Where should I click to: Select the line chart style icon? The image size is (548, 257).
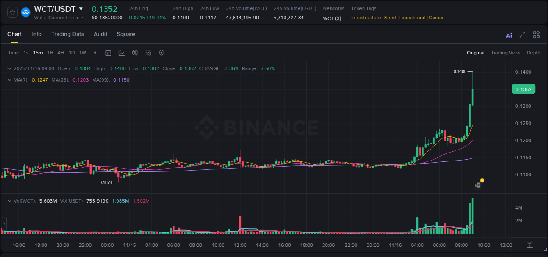[121, 53]
